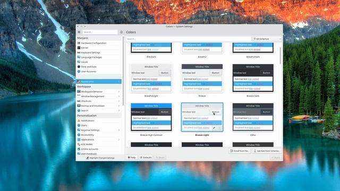Open the hamburger menu in System Settings

79,32
